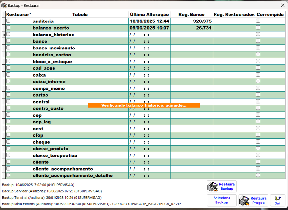The height and width of the screenshot is (210, 288).
Task: Check Restaurar box for caixa
Action: pos(8,75)
